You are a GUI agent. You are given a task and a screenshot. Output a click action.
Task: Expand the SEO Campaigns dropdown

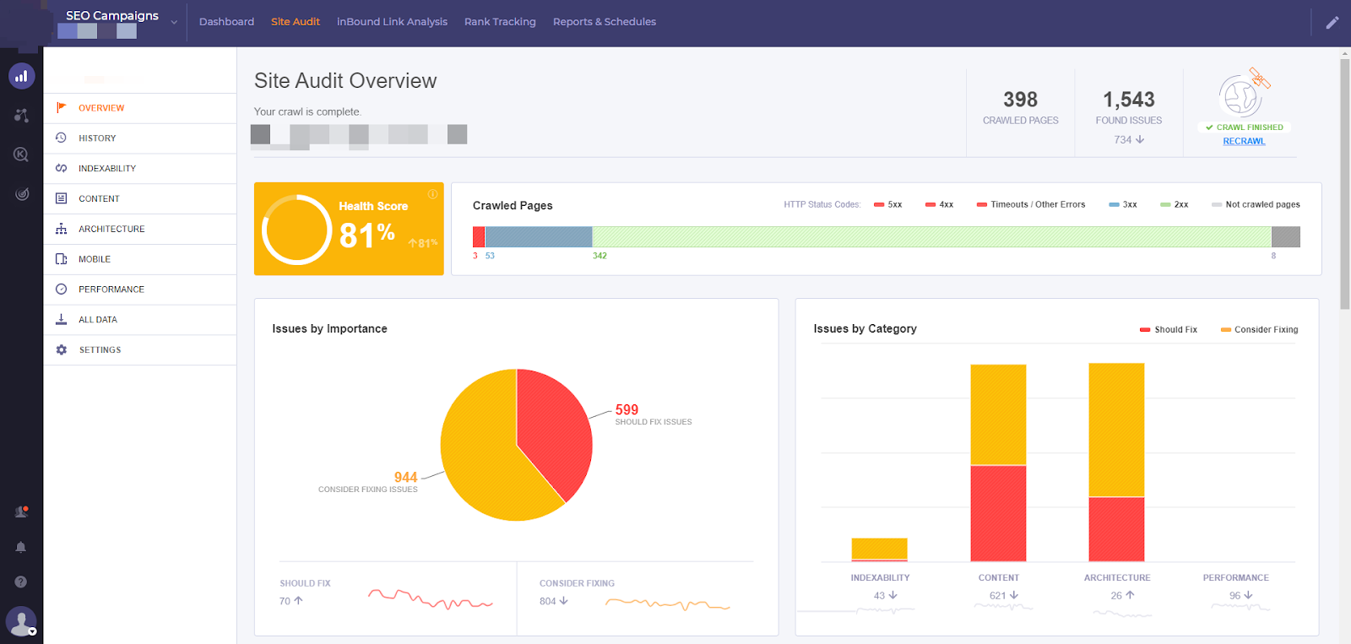pyautogui.click(x=174, y=23)
